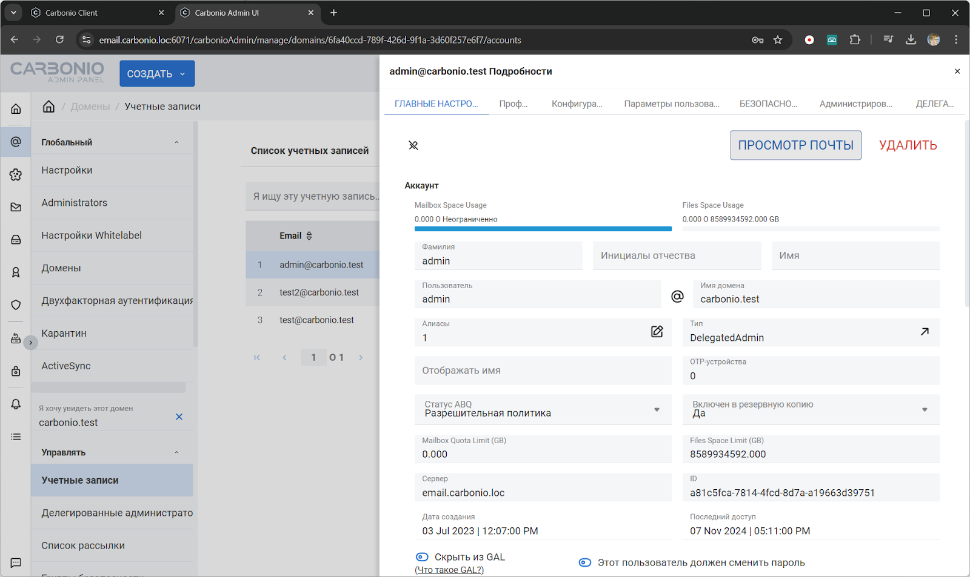Open the 'БЕЗОПАСНО...' tab
970x577 pixels.
768,104
